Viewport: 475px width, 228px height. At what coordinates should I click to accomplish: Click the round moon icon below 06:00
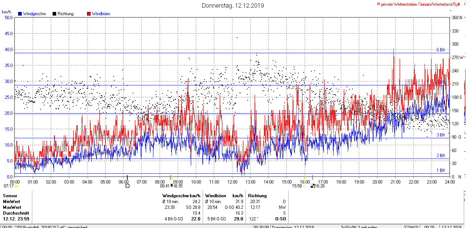click(x=127, y=186)
